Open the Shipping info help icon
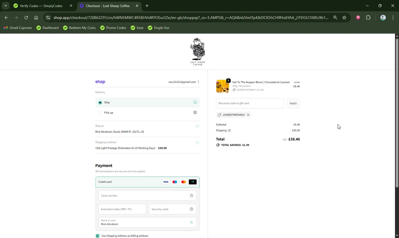 [229, 131]
